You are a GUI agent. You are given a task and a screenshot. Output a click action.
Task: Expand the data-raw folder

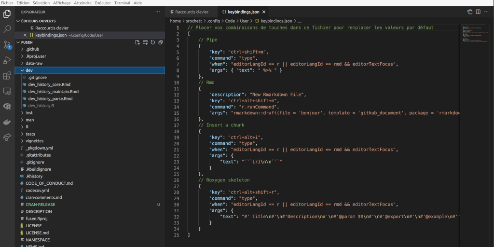click(x=34, y=63)
